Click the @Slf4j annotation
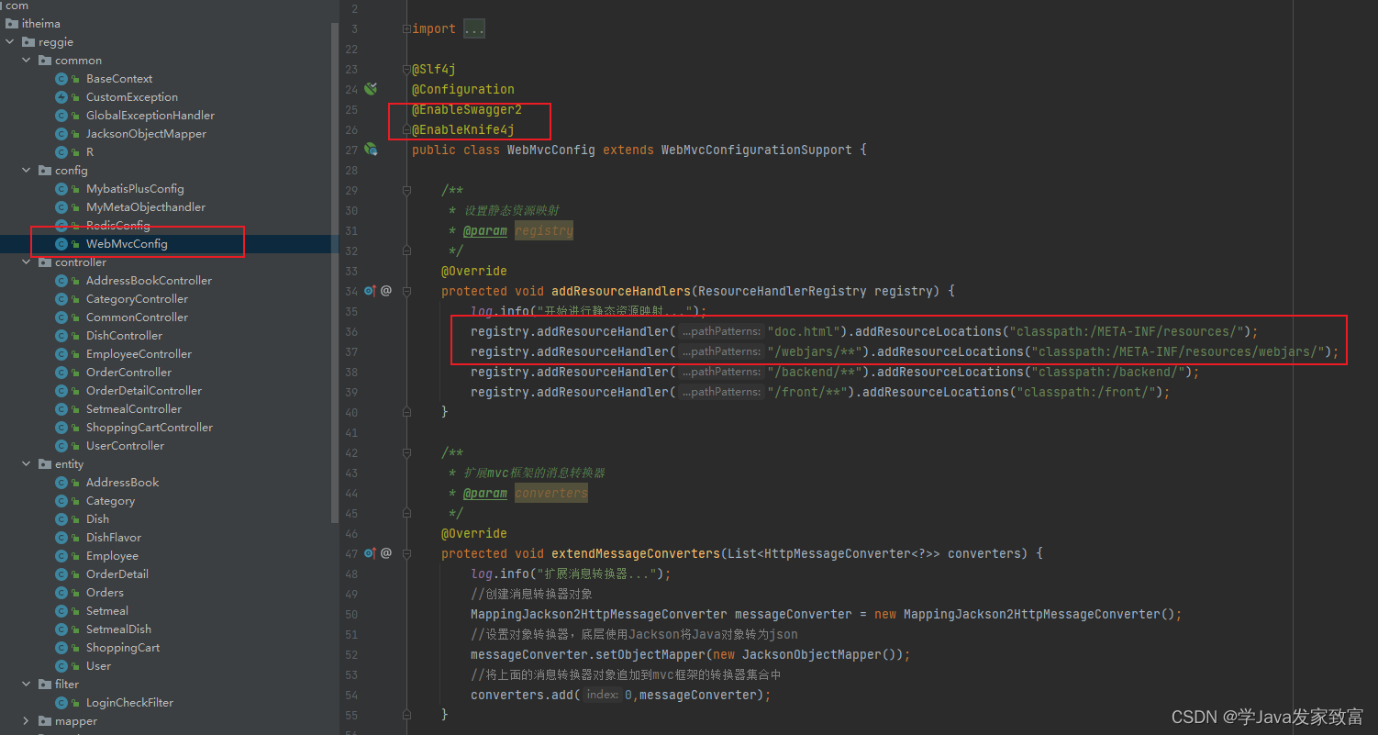Screen dimensions: 1378x735 click(x=434, y=69)
